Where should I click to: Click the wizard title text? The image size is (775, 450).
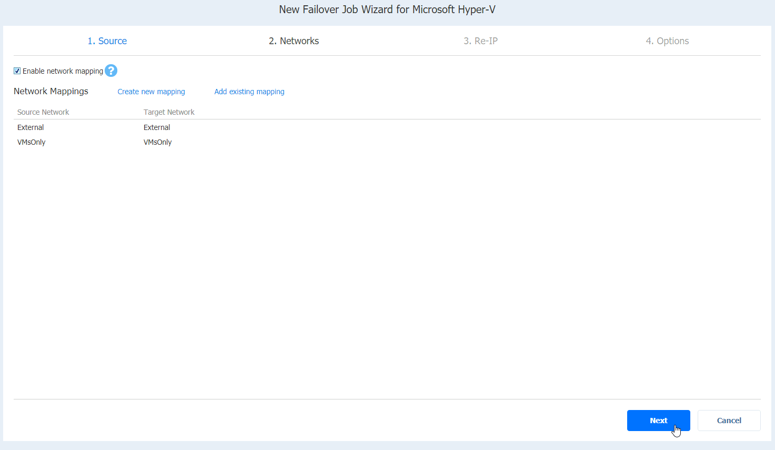pyautogui.click(x=387, y=9)
